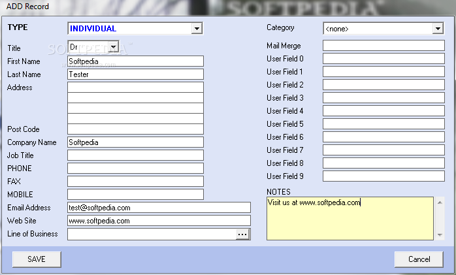Click the NOTES scrollbar up arrow

tap(440, 202)
